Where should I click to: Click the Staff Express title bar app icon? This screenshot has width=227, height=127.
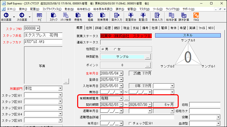tap(4, 3)
